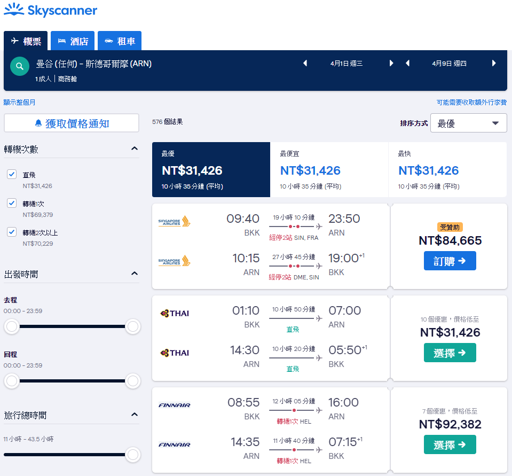Click 1成人 商務艙 passenger cabin info
Viewport: 512px width, 476px height.
click(x=56, y=79)
